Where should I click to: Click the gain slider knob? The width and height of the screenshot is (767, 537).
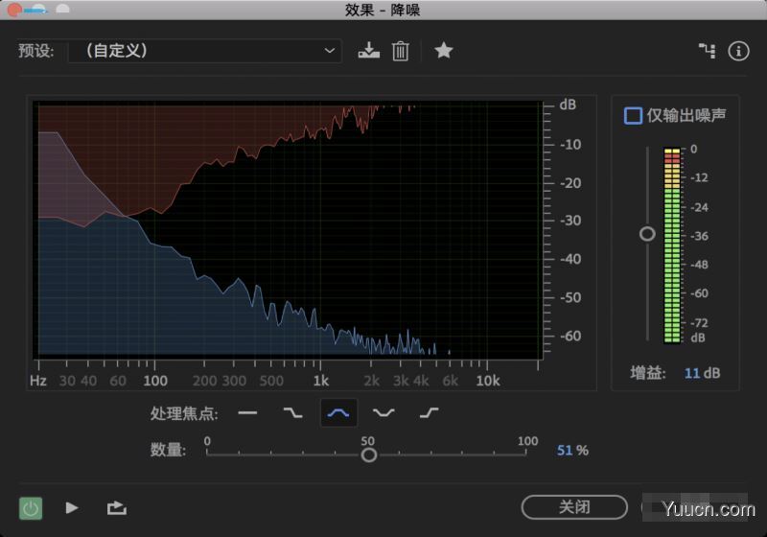[x=647, y=234]
